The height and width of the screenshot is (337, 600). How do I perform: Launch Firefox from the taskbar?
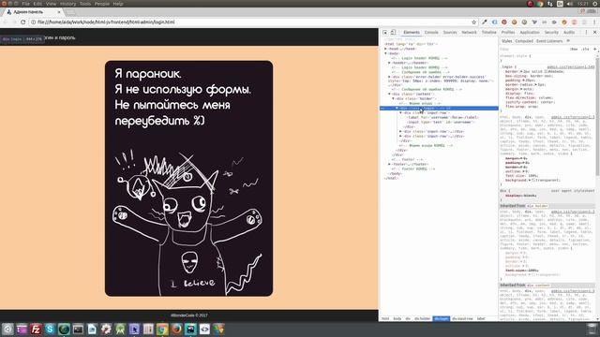click(176, 329)
